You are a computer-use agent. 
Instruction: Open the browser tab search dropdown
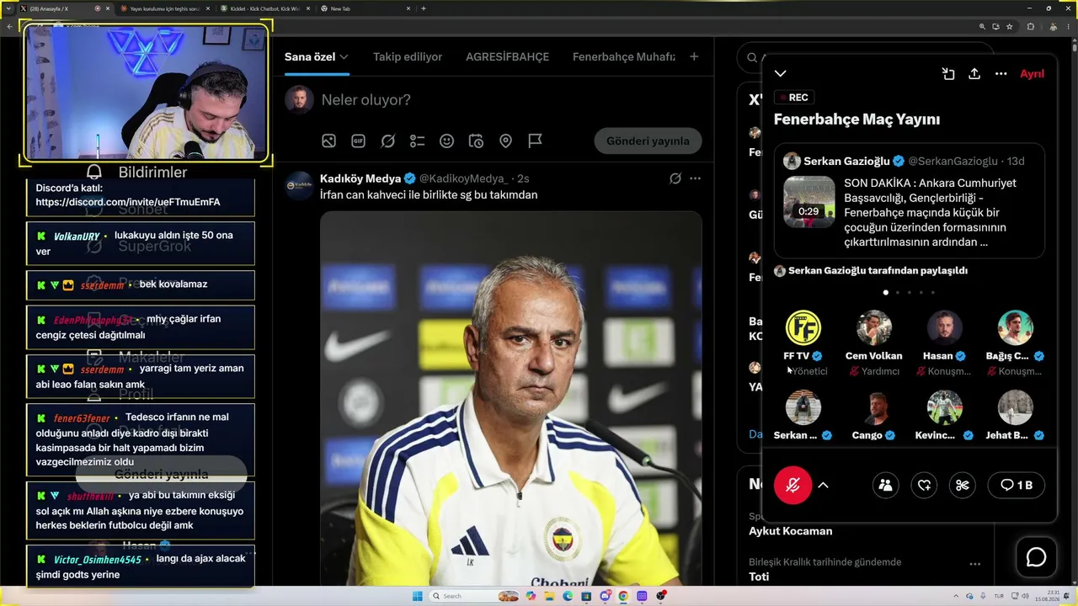point(8,8)
